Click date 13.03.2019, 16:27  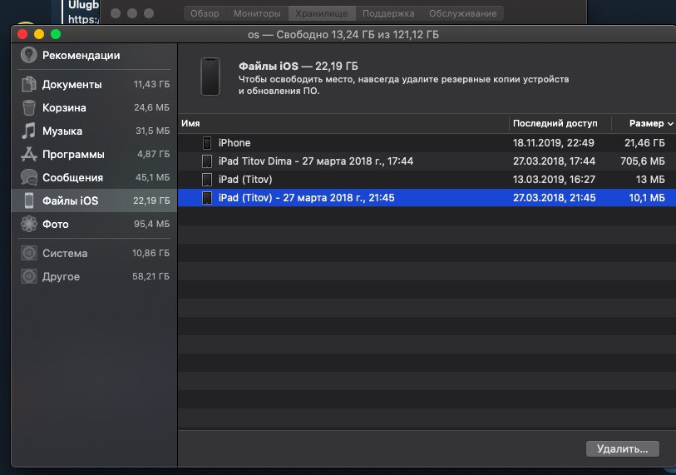tap(554, 180)
